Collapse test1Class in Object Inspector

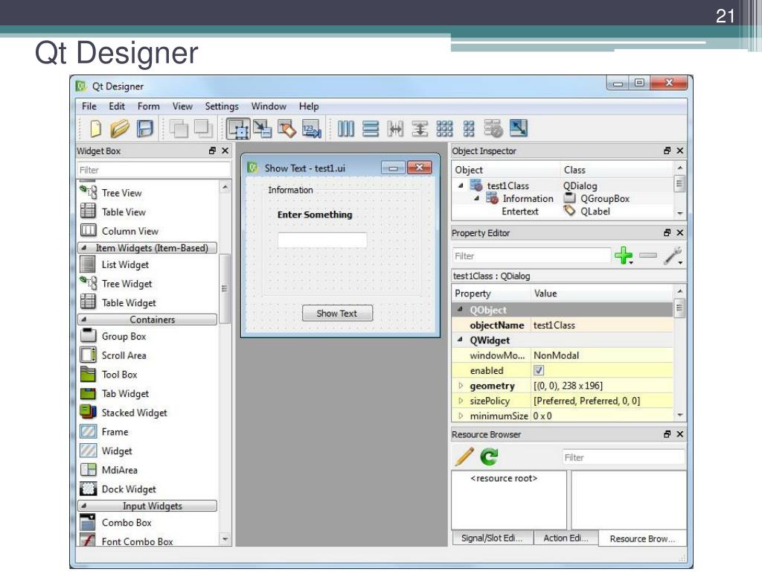[x=460, y=185]
